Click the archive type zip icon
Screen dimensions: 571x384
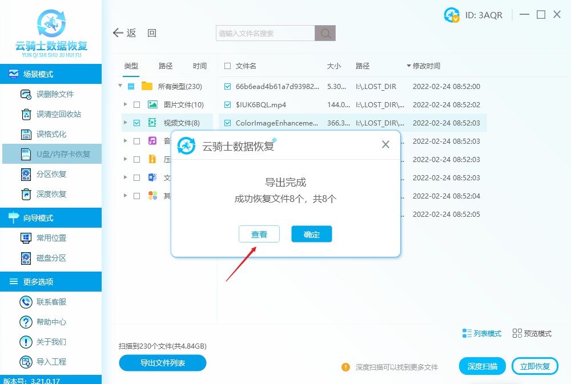pyautogui.click(x=152, y=159)
